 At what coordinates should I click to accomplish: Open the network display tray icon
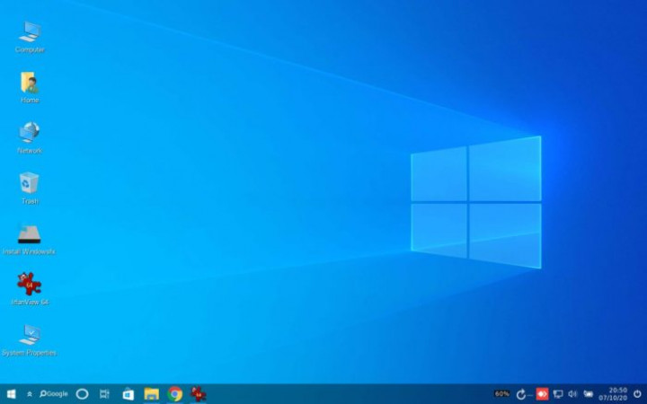(x=558, y=394)
